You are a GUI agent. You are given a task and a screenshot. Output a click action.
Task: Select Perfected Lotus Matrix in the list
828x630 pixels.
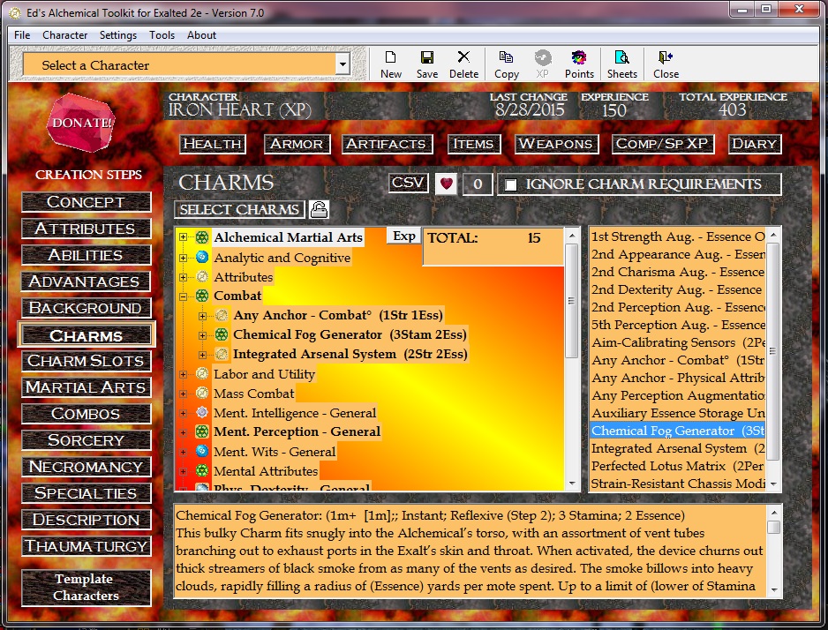coord(678,466)
